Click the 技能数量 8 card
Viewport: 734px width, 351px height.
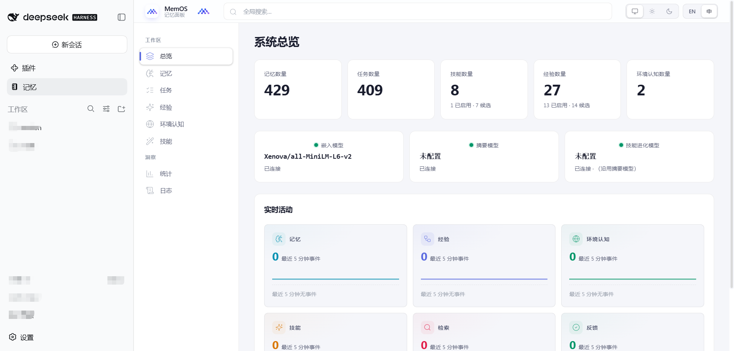point(484,90)
